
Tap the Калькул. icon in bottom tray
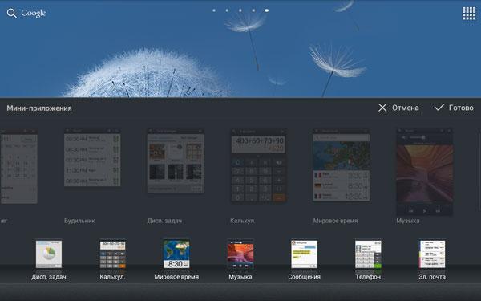click(112, 254)
